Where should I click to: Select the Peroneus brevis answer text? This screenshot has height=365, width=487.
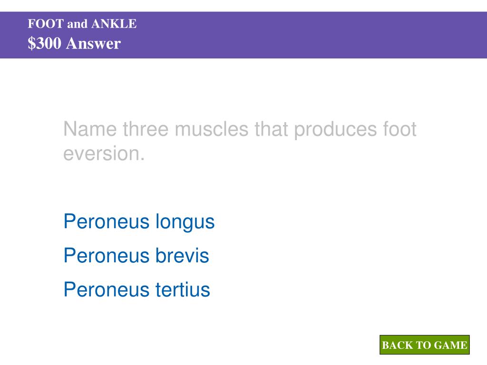136,256
